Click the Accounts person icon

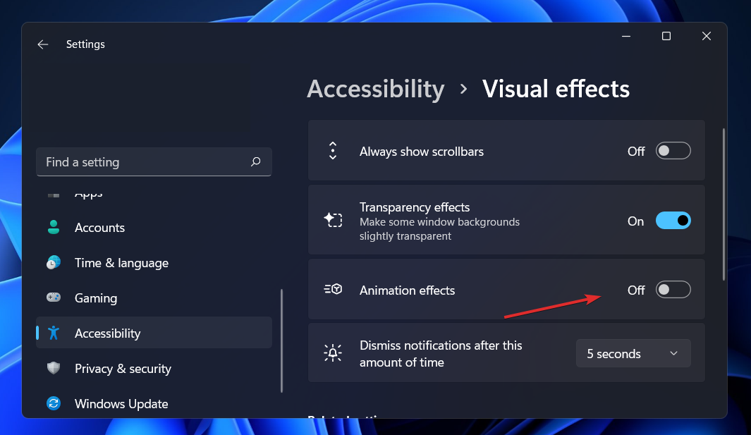(x=54, y=227)
